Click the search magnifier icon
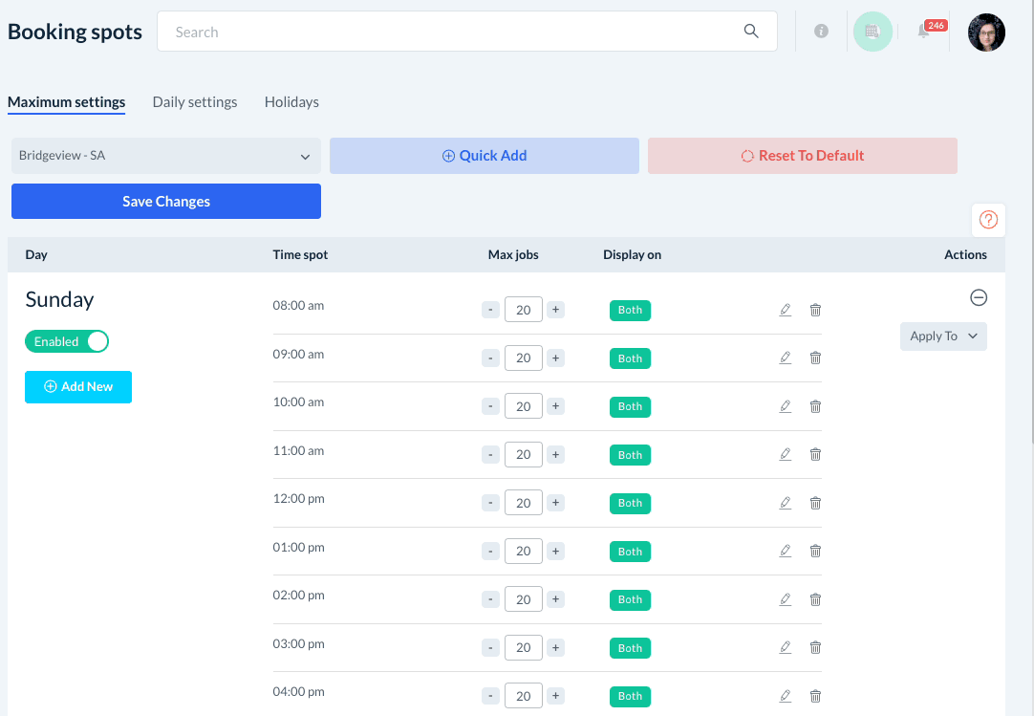1034x716 pixels. (x=751, y=32)
